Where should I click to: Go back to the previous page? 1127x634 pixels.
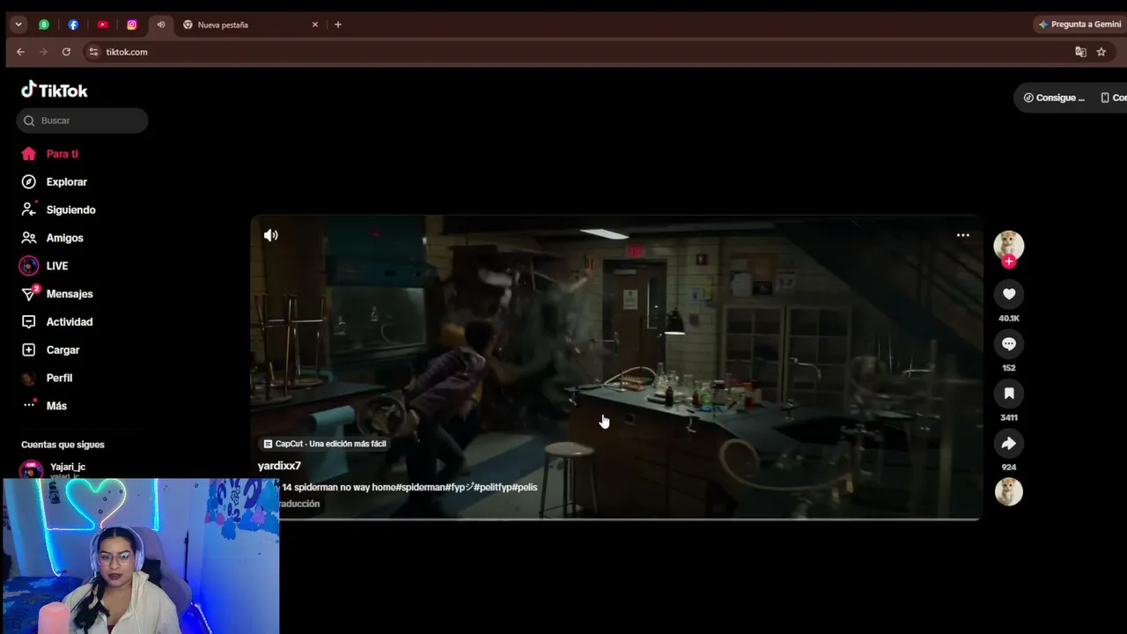click(20, 52)
